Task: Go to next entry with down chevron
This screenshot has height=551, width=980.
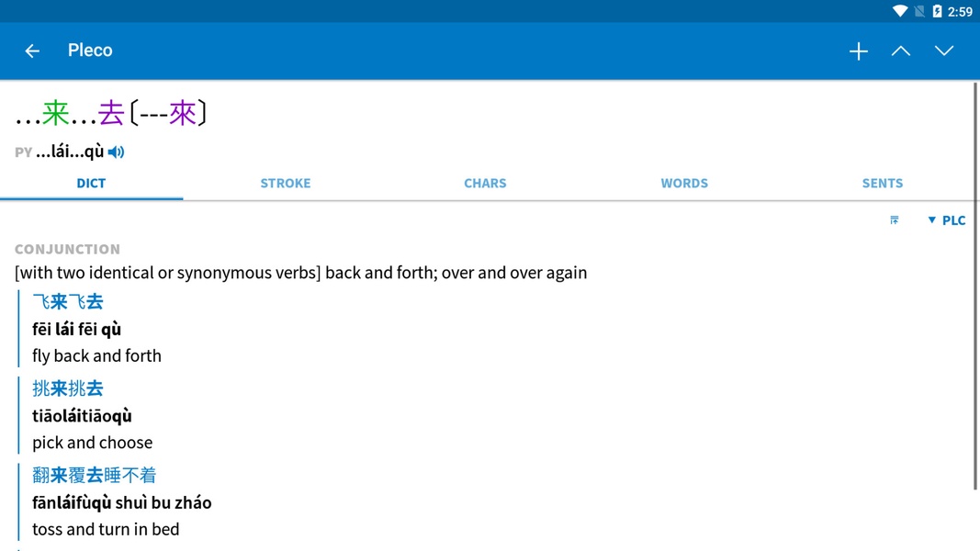Action: [x=944, y=51]
